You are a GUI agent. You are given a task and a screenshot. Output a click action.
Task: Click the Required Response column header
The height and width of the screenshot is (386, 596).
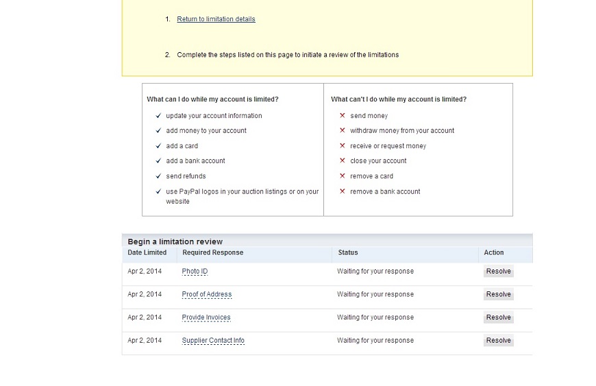(x=212, y=253)
